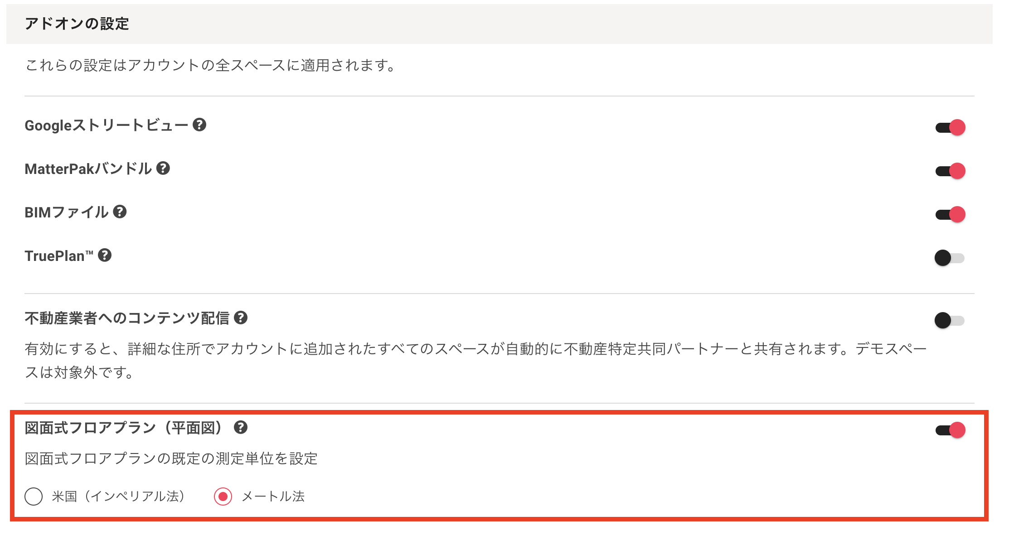Open help icon beside BIMファイル

120,212
